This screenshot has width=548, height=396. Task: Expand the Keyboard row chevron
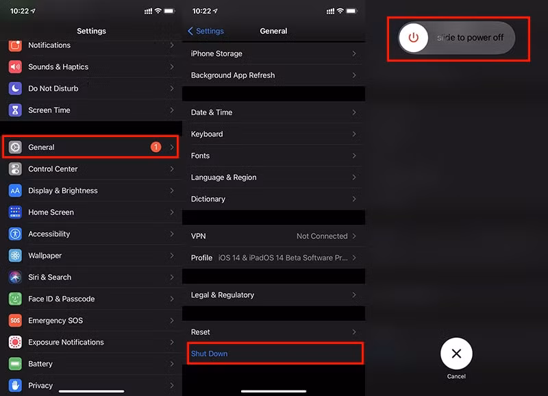[x=354, y=134]
